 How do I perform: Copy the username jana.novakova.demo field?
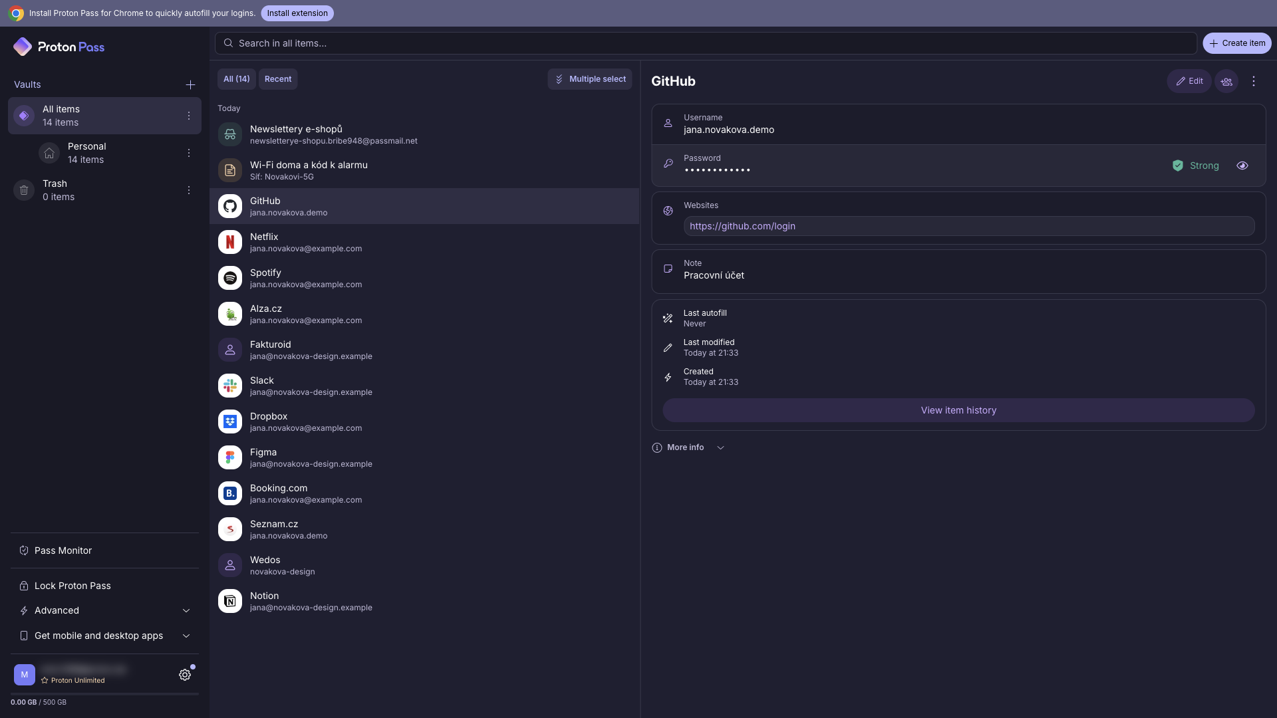(x=958, y=124)
